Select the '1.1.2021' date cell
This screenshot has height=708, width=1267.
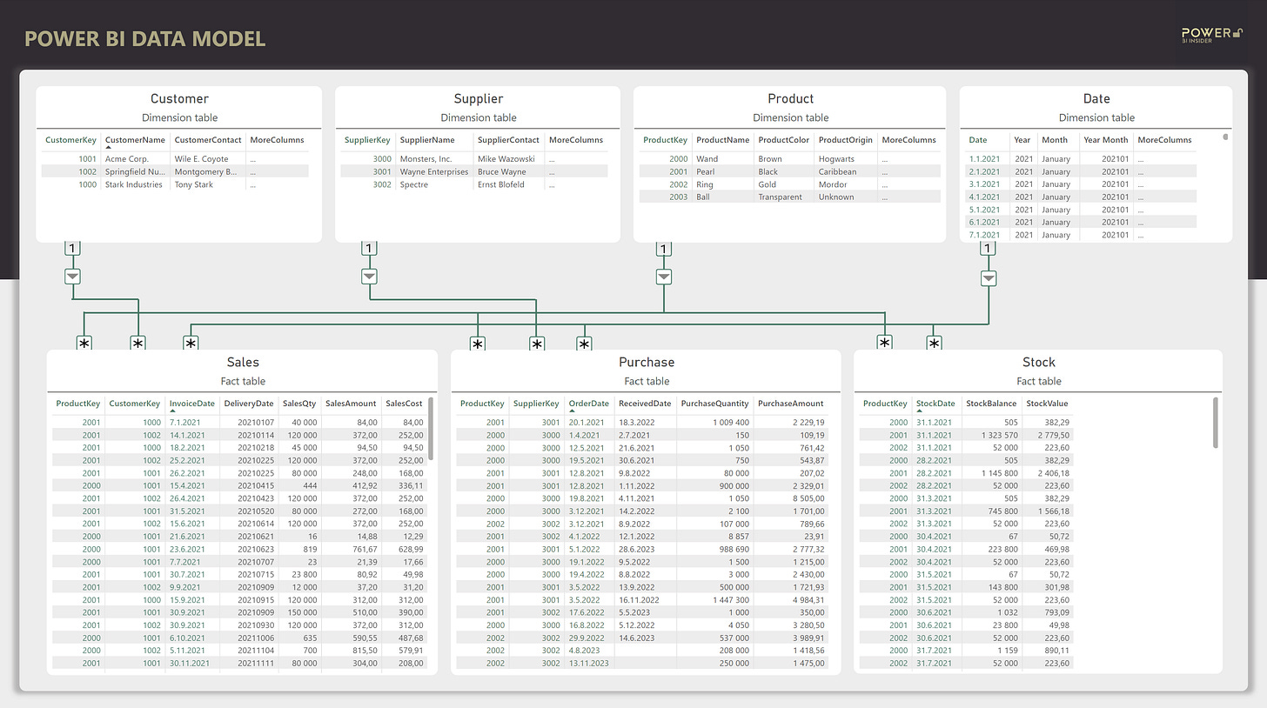[984, 159]
